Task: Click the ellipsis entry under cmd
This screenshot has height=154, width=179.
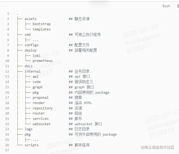Action: (36, 40)
